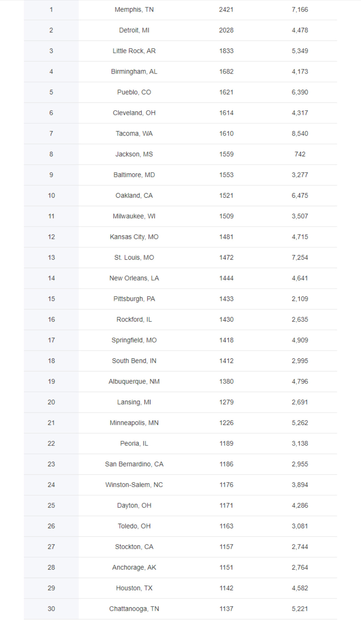
Task: Click the 742 value in Jackson row
Action: click(x=300, y=154)
